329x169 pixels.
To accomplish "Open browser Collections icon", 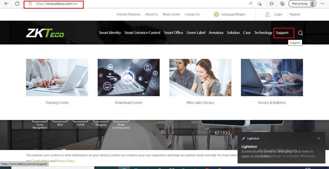I will click(x=282, y=4).
